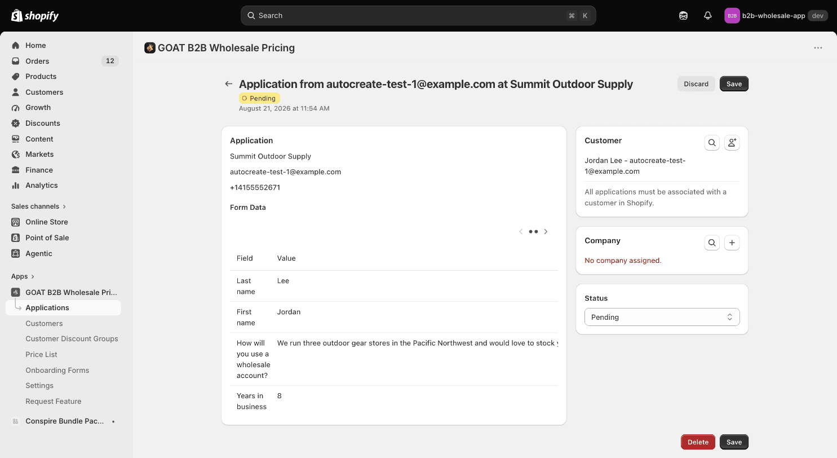
Task: Click the Products tag icon
Action: tap(16, 76)
